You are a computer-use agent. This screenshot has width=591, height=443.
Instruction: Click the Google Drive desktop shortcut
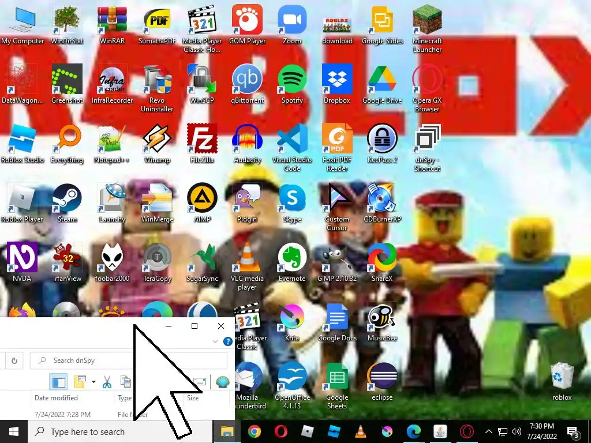point(382,84)
